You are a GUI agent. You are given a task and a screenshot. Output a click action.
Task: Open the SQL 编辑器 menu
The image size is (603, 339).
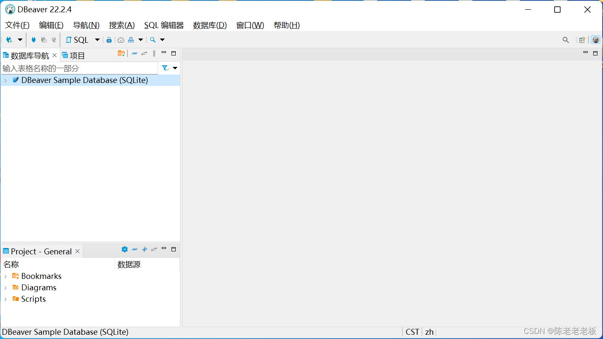(x=164, y=25)
